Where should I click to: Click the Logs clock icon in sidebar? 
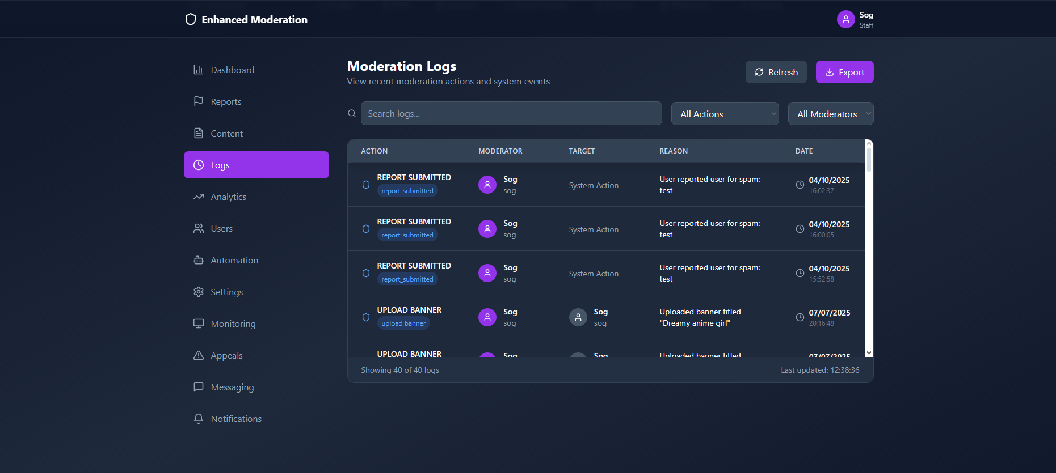coord(199,165)
